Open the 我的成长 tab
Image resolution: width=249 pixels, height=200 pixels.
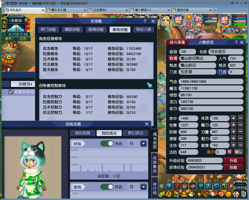[x=109, y=133]
